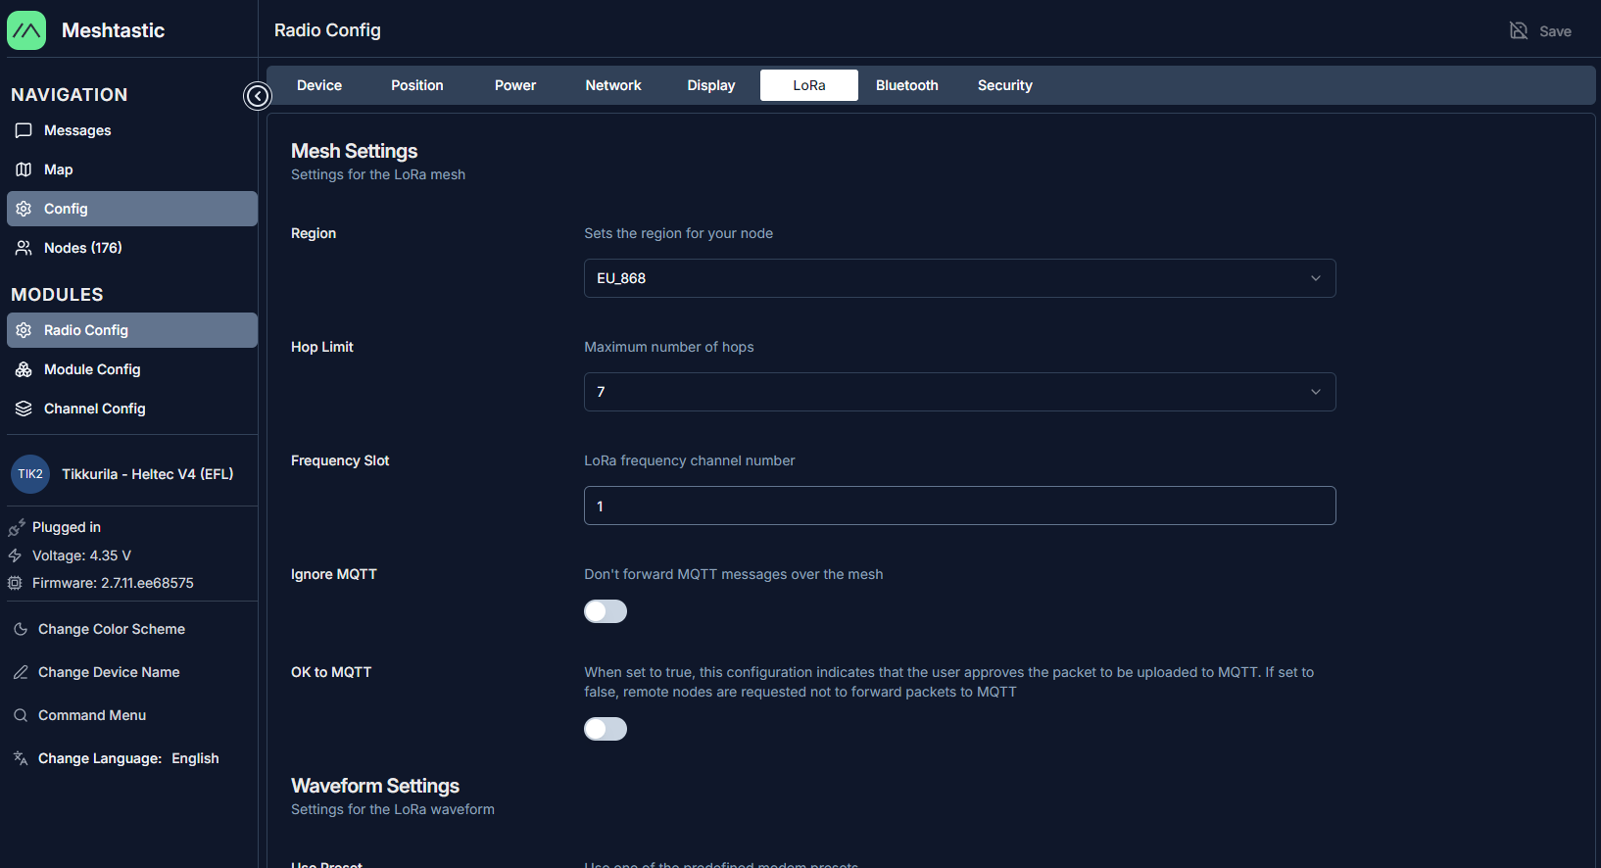Change Language: English selector
This screenshot has width=1601, height=868.
[127, 758]
